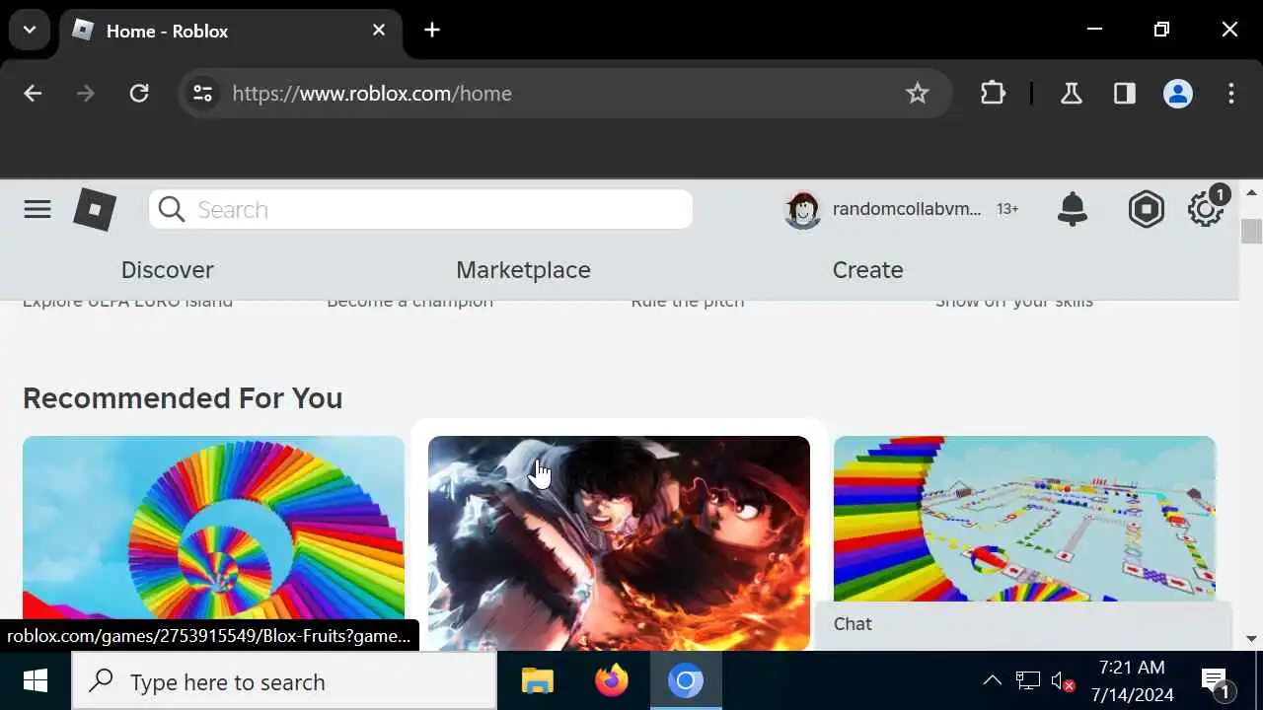The image size is (1263, 710).
Task: Click the randomcollabvm username link
Action: coord(907,209)
